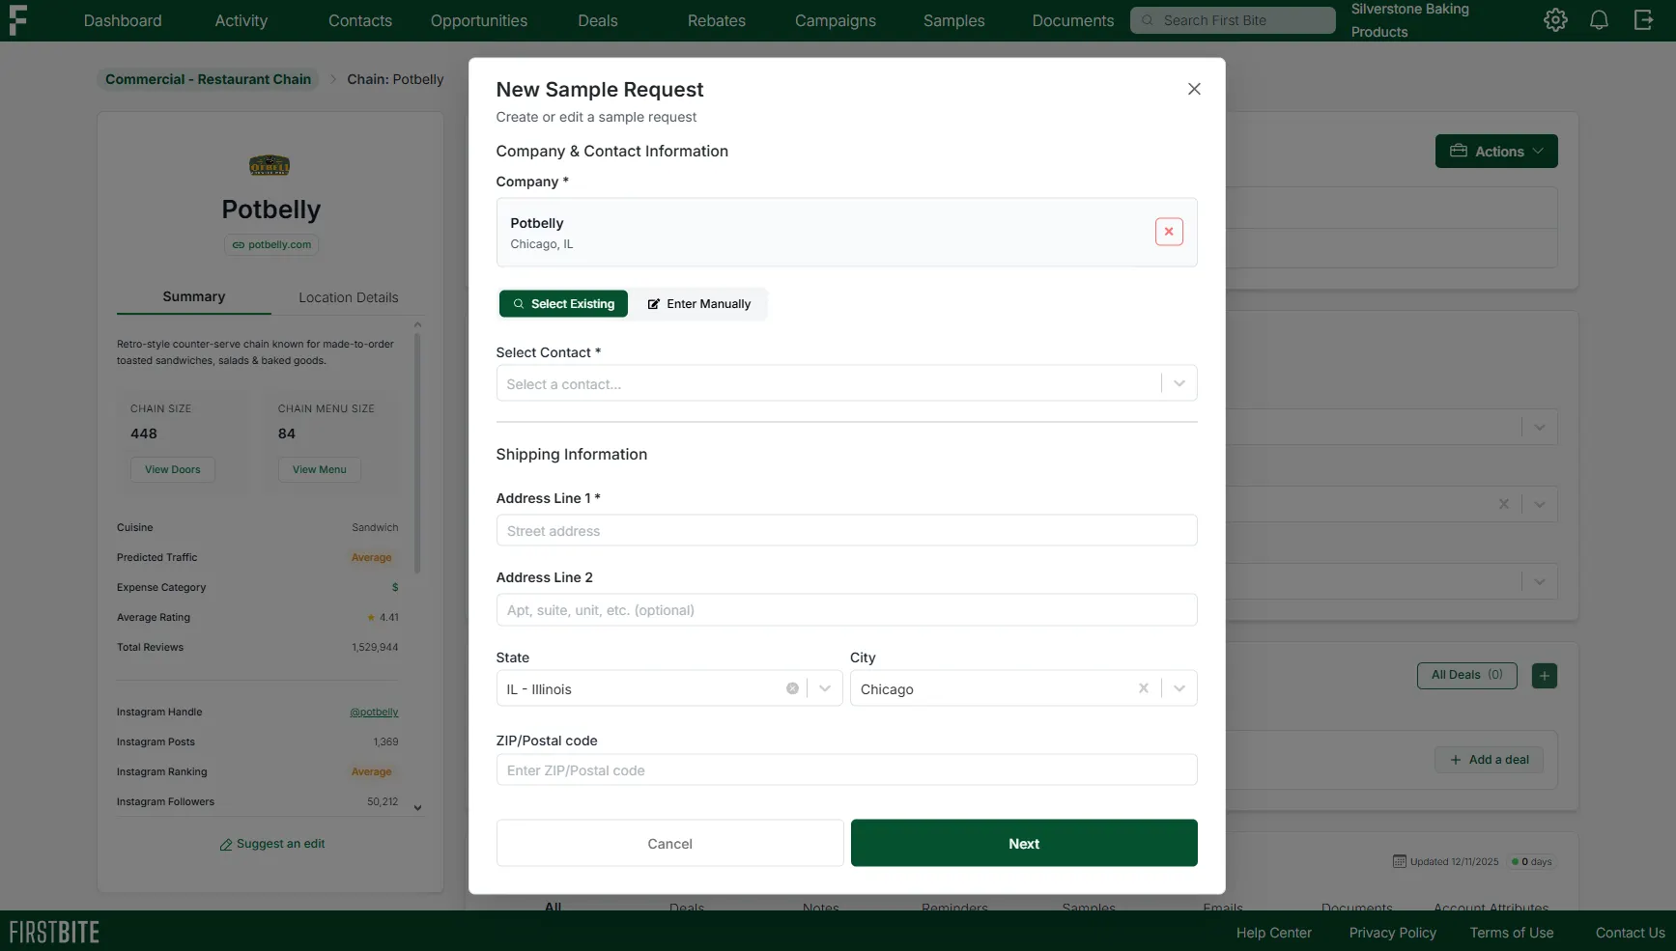This screenshot has width=1676, height=951.
Task: Click View Doors button
Action: [173, 469]
